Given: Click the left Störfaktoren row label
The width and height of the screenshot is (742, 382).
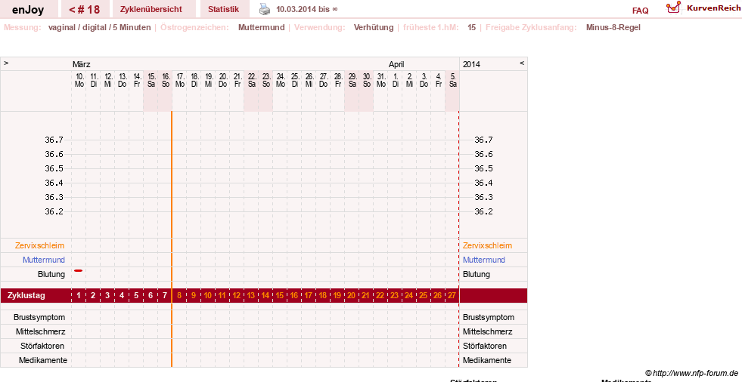Looking at the screenshot, I should coord(42,346).
